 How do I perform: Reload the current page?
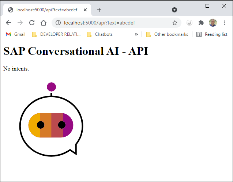tap(32, 23)
